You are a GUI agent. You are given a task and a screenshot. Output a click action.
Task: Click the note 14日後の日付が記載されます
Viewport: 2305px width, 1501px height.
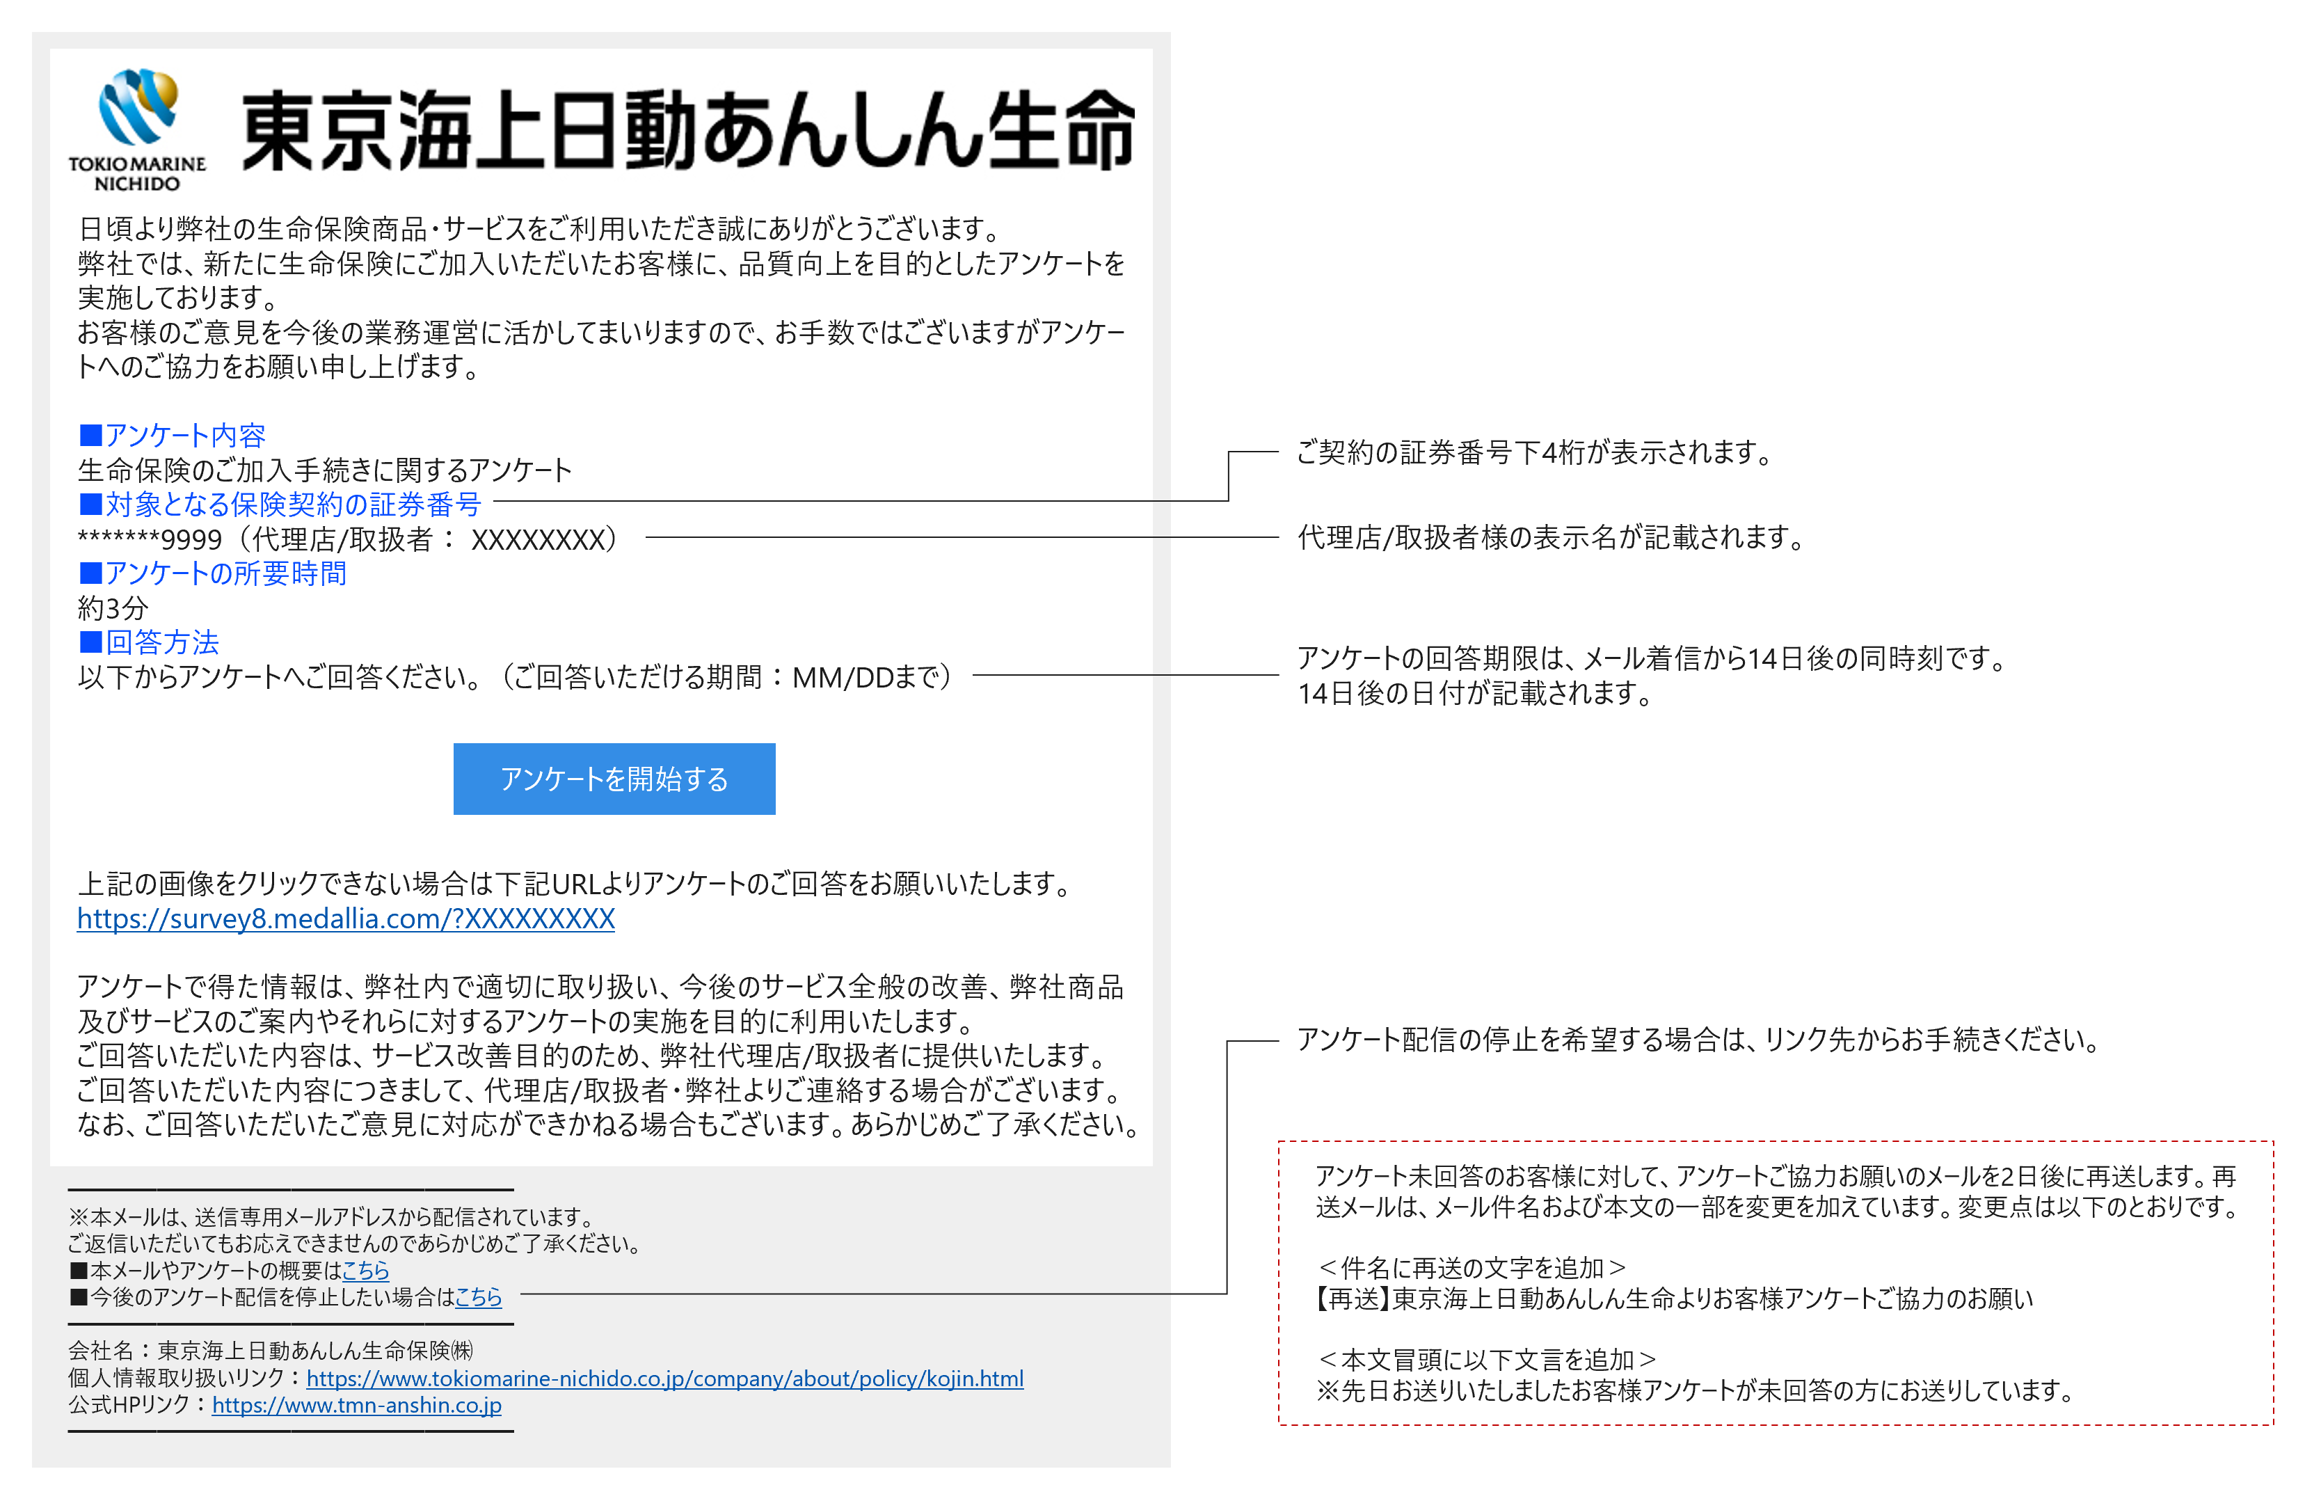(1475, 693)
